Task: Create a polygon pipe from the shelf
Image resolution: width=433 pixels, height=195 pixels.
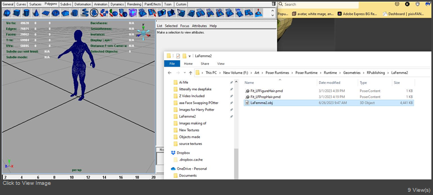Action: pos(75,13)
